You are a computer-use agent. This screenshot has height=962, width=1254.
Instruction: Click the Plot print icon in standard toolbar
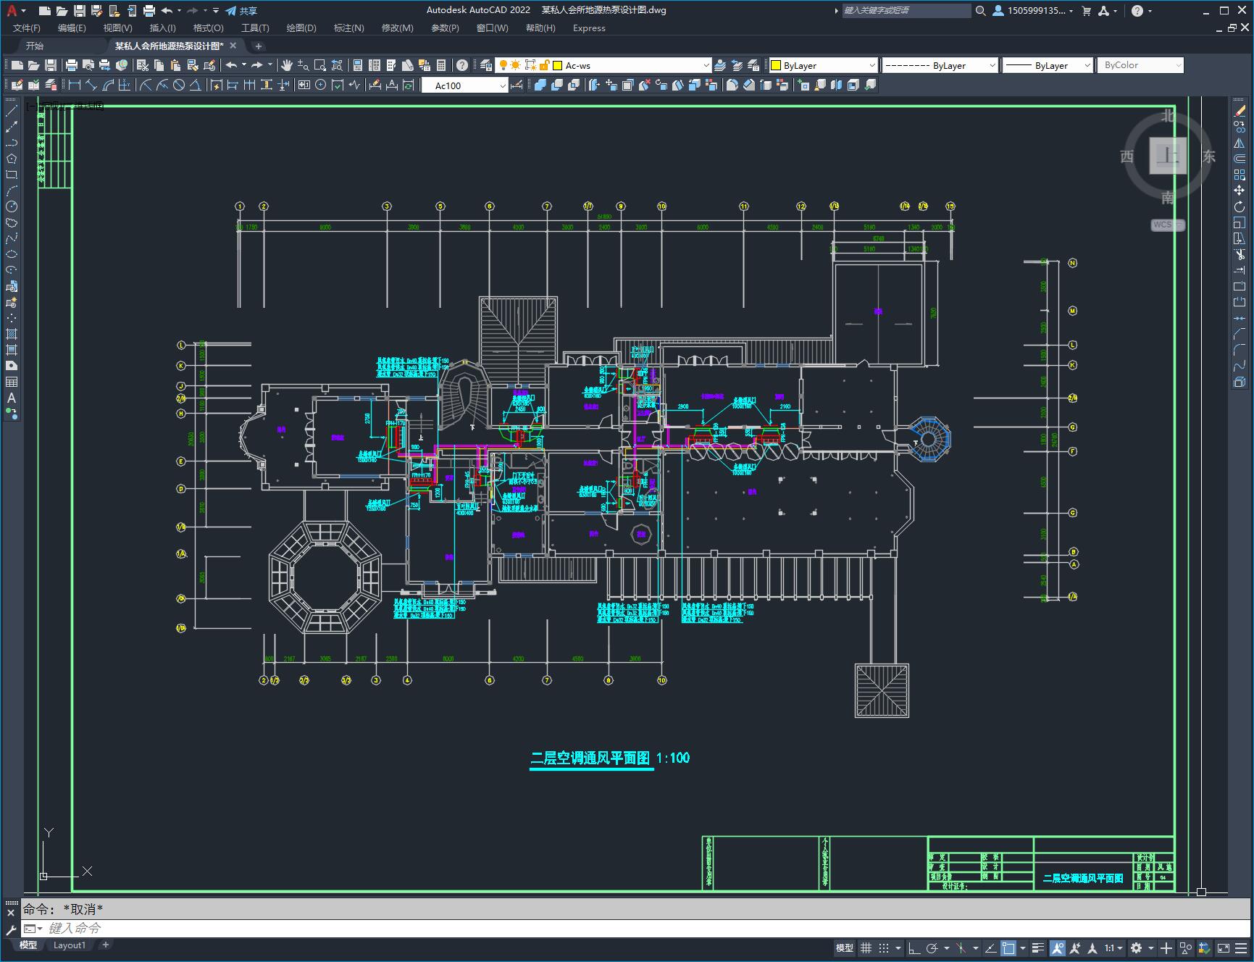72,65
